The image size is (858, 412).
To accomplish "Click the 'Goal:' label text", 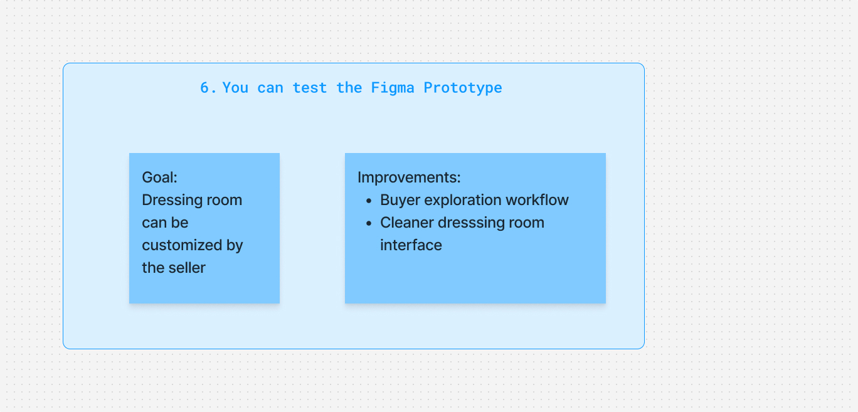I will (x=160, y=177).
